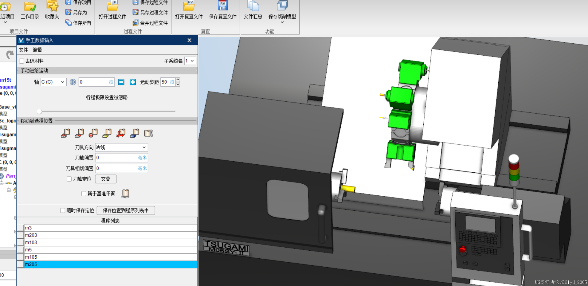Open the 轴 C (C) axis dropdown
588x286 pixels.
53,82
